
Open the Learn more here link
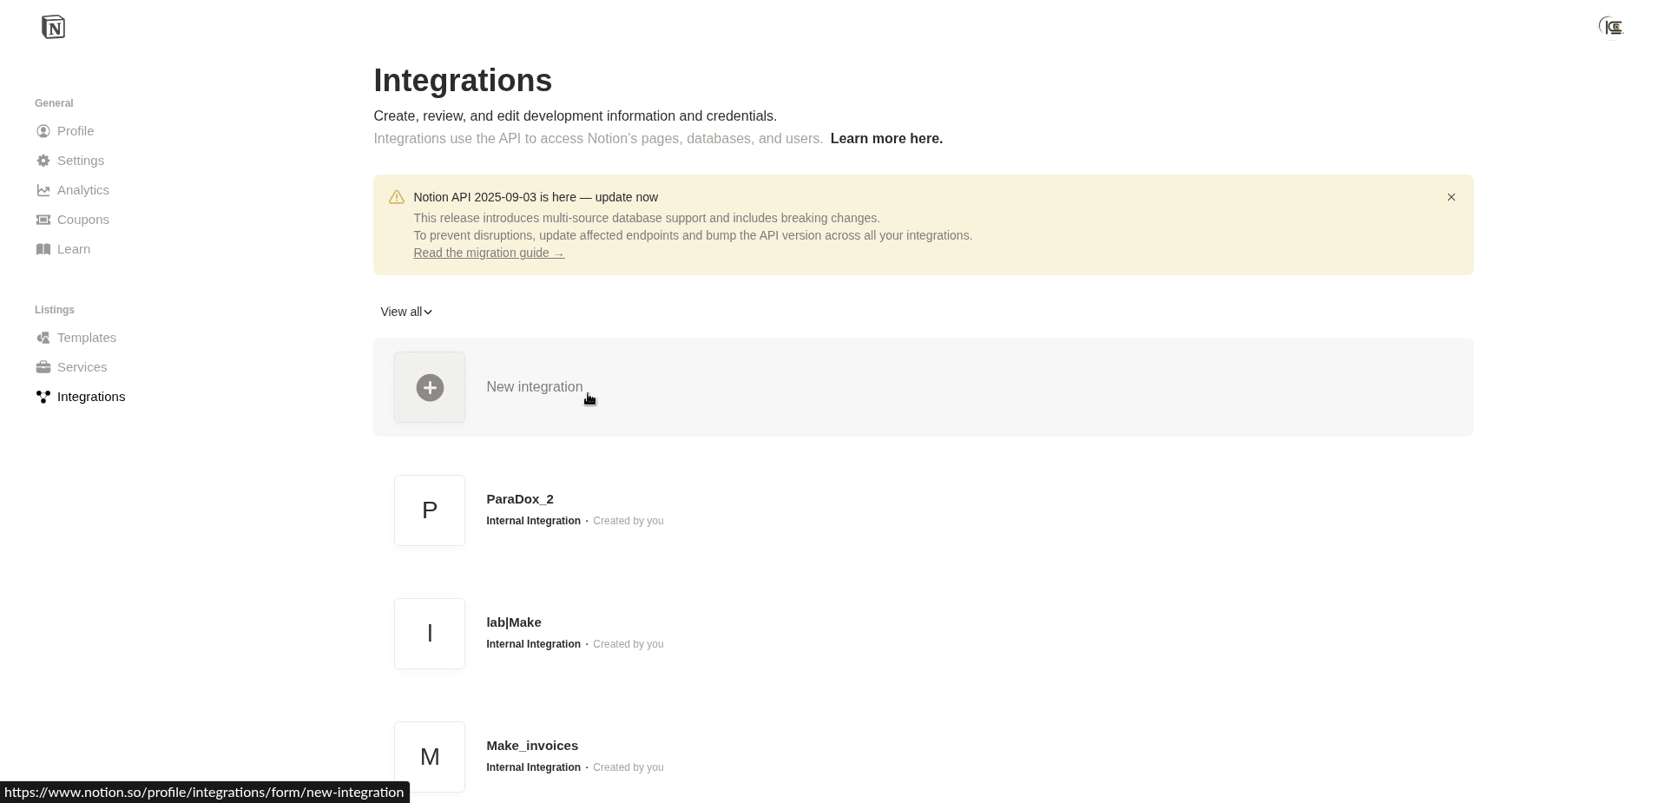885,139
